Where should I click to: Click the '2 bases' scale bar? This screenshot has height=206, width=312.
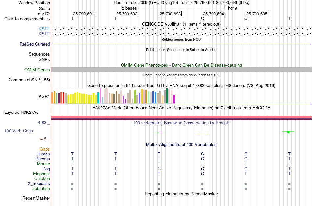pos(181,8)
